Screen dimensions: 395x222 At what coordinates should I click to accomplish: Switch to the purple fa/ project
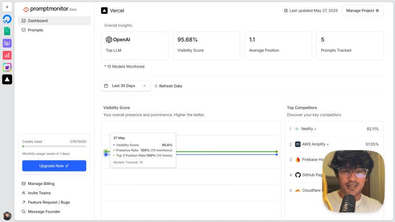pyautogui.click(x=7, y=43)
